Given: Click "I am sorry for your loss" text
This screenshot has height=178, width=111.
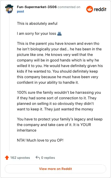Looking at the screenshot, I should (x=36, y=34).
